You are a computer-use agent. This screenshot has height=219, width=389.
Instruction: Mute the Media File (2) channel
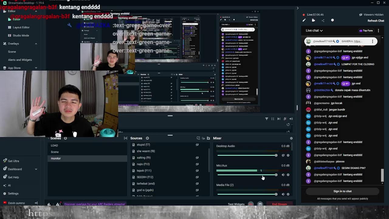(x=283, y=194)
